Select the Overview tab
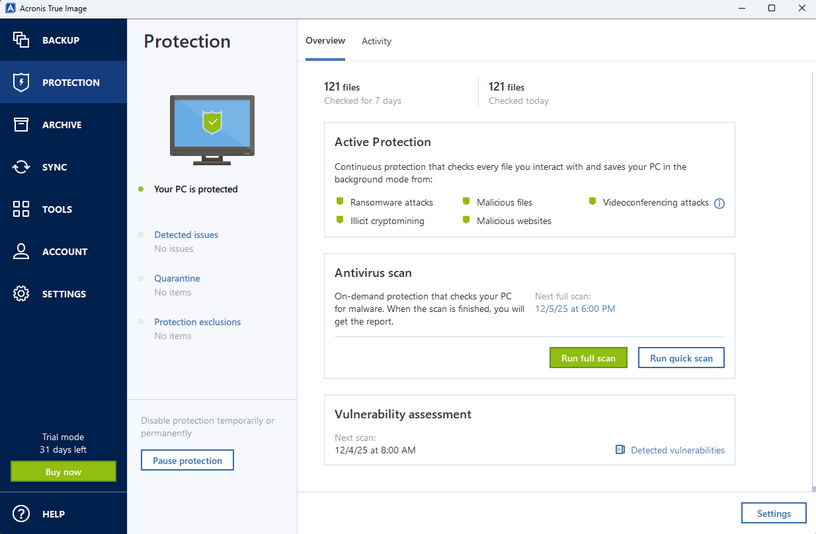 (325, 40)
